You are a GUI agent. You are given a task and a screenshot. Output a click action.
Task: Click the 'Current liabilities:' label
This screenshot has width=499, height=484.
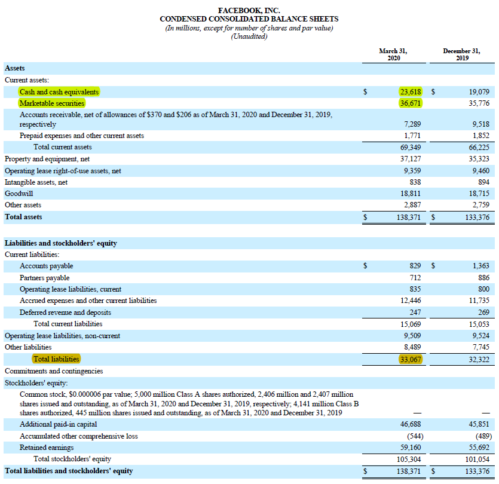[32, 255]
